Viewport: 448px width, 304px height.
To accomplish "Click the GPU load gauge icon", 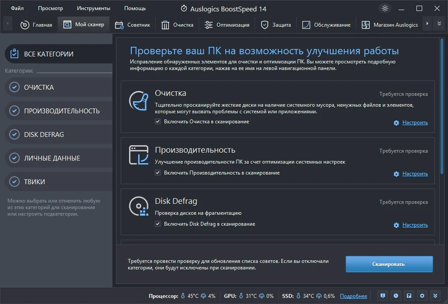I will coord(262,296).
